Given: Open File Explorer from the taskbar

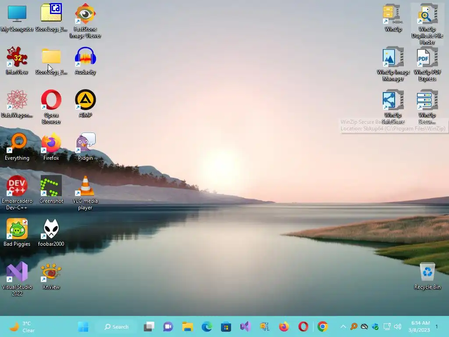Looking at the screenshot, I should click(188, 326).
